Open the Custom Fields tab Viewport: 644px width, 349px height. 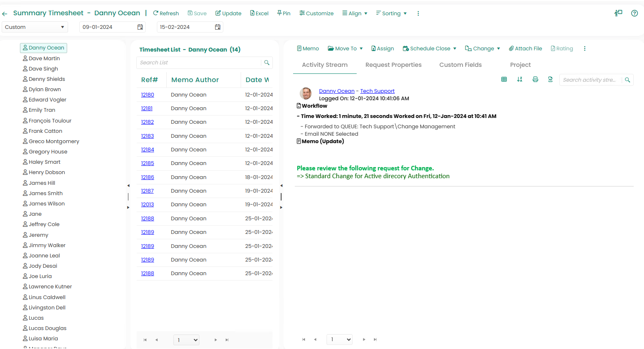pos(460,65)
